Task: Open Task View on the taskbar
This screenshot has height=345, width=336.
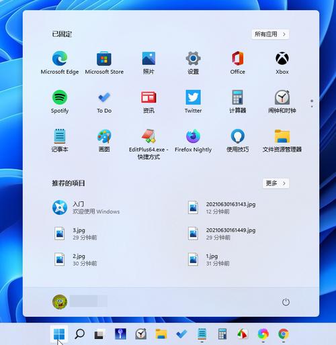Action: (99, 334)
